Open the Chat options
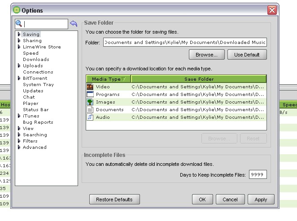The image size is (297, 221). [29, 97]
